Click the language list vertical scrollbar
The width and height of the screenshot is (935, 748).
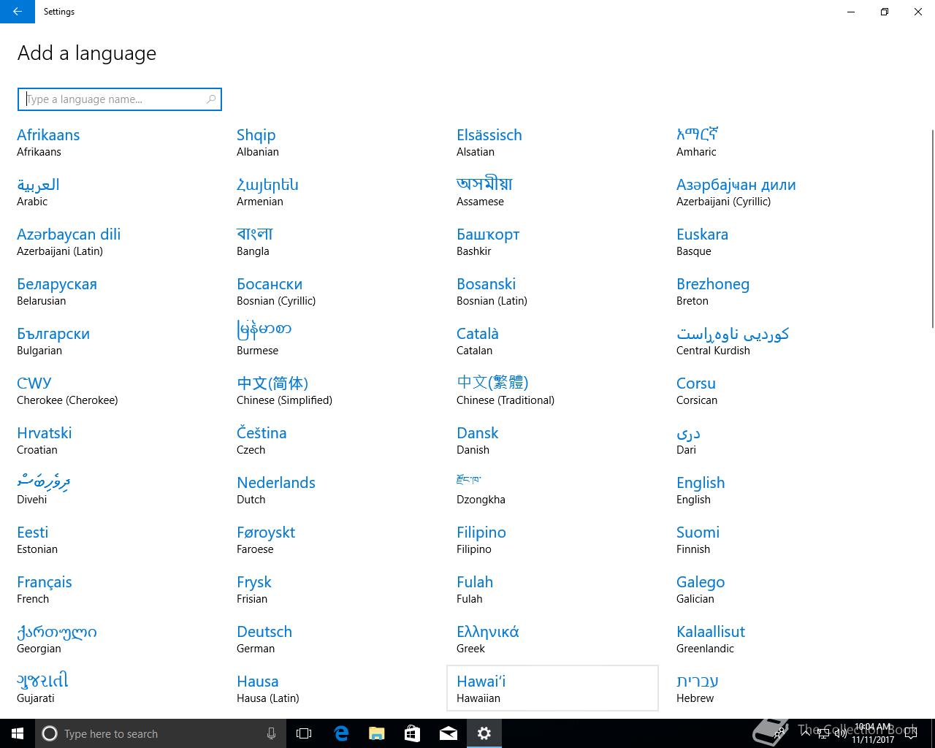click(931, 227)
